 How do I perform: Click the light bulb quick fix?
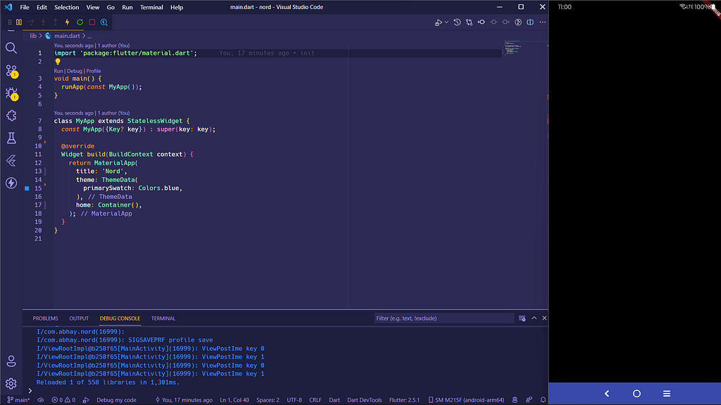coord(58,62)
